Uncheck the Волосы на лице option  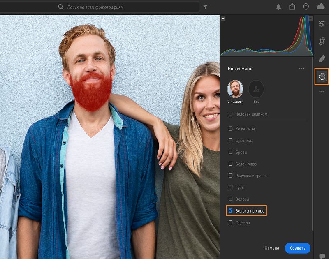click(231, 211)
